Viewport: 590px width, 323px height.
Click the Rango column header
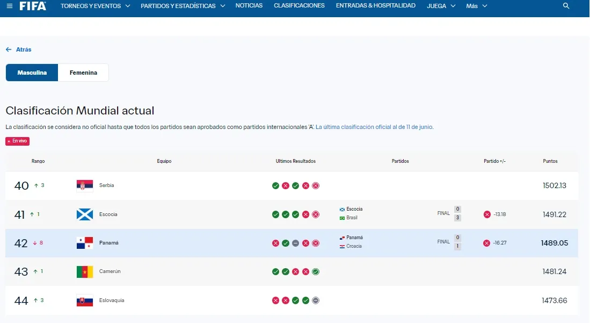[x=38, y=161]
